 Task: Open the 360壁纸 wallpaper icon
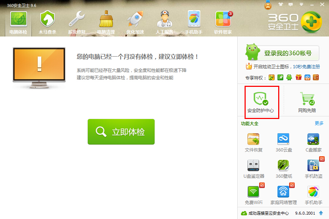[x=283, y=169]
